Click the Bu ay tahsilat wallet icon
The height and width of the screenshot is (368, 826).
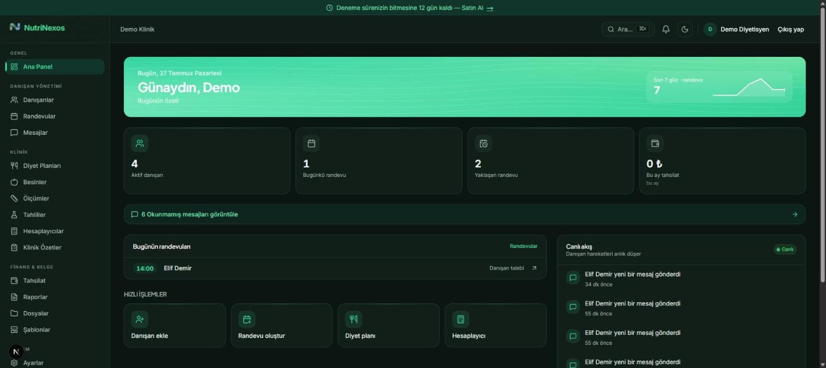click(655, 143)
